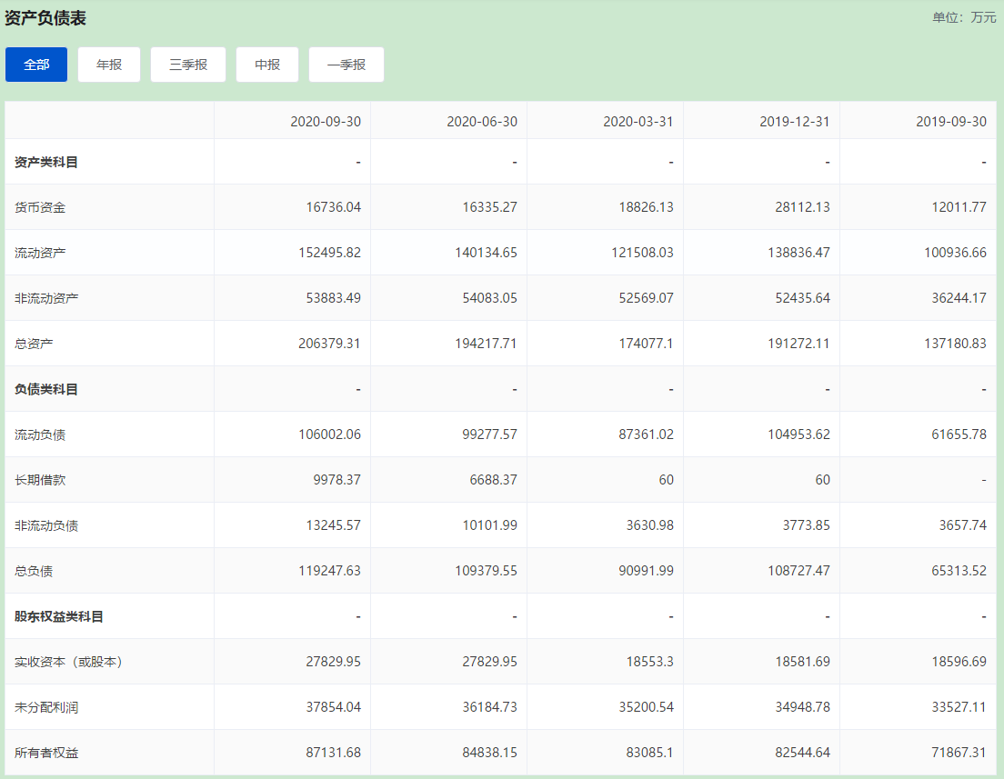This screenshot has height=779, width=1004.
Task: Select the 总资产 row label
Action: tap(34, 344)
